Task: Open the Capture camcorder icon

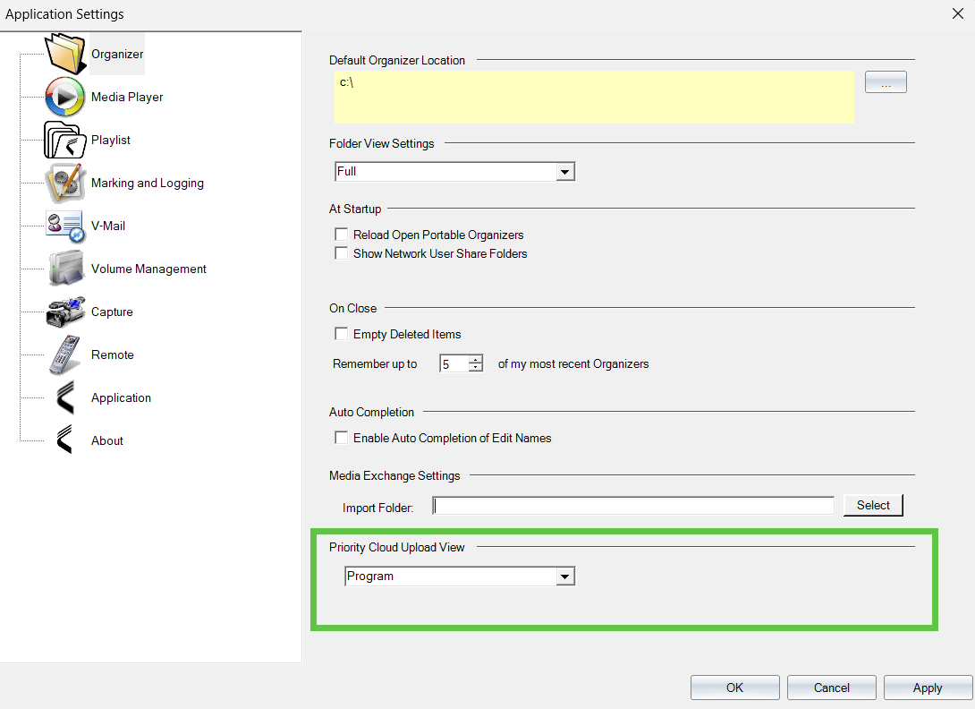Action: 65,312
